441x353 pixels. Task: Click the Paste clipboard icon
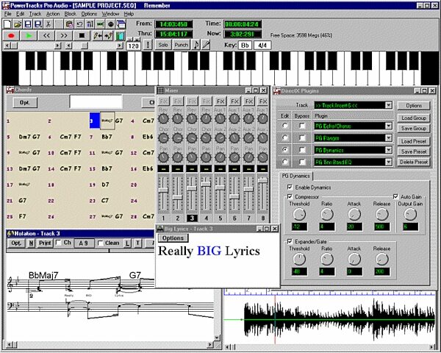pos(69,24)
